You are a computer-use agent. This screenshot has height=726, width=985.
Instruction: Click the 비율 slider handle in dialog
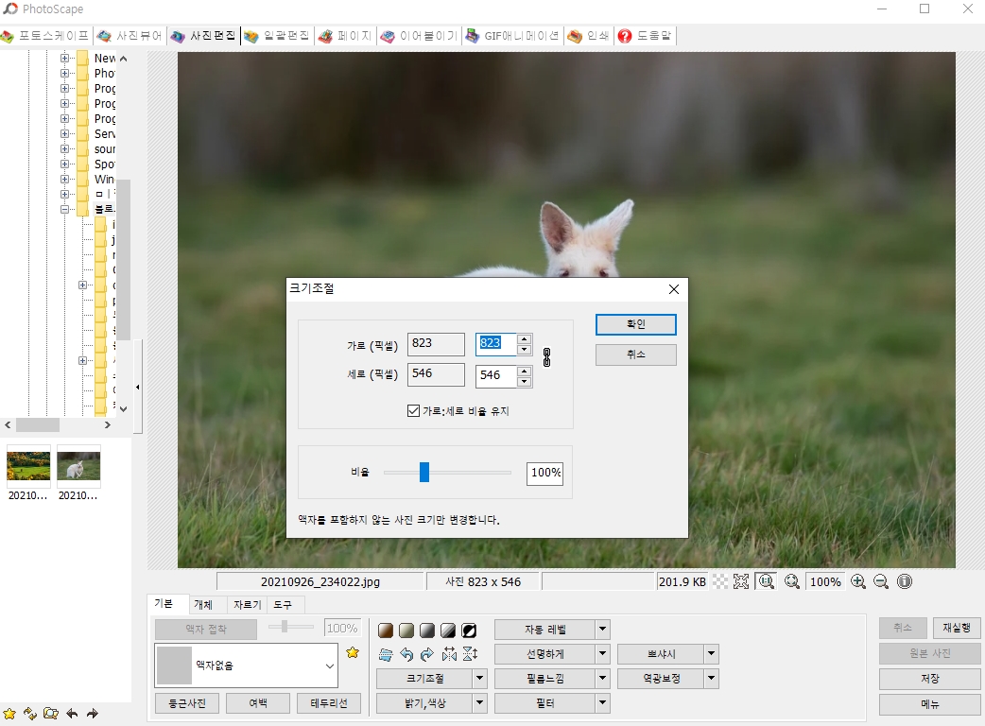tap(424, 473)
